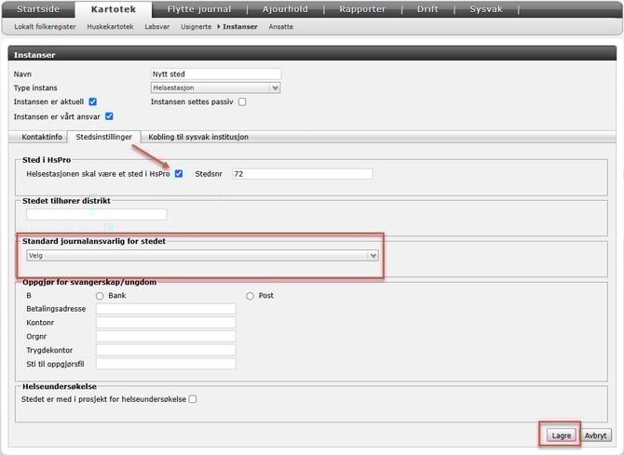Click the Avbryt button
Viewport: 624px width, 456px height.
(596, 435)
